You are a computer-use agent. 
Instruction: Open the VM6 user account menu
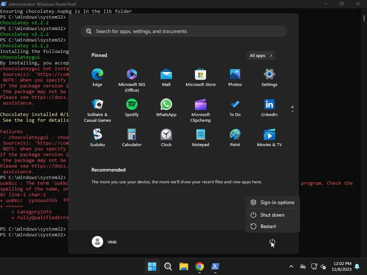tap(104, 242)
